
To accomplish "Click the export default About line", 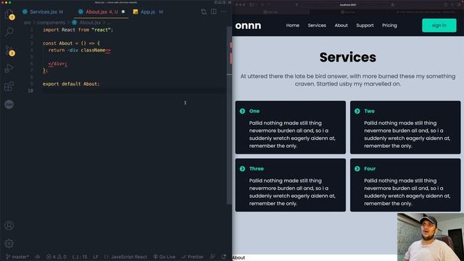I will coord(71,84).
